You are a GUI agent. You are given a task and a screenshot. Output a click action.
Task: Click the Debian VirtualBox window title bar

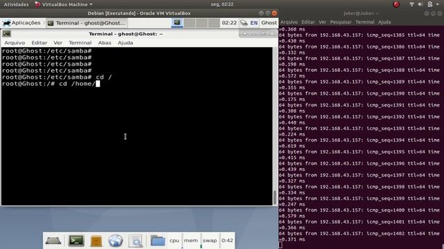coord(139,13)
